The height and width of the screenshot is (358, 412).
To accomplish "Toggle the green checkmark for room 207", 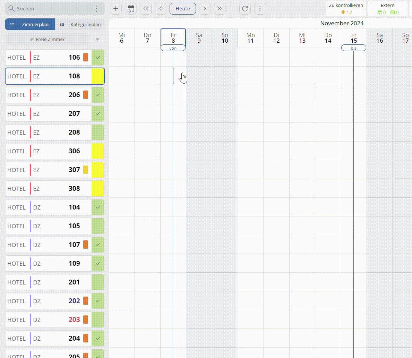I will 98,113.
